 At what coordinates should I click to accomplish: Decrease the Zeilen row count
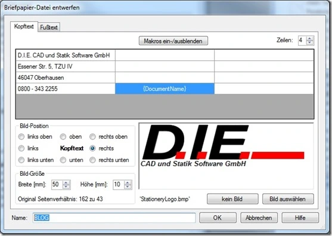[x=310, y=42]
